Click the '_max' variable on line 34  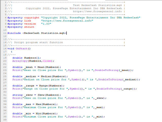click(28, 104)
